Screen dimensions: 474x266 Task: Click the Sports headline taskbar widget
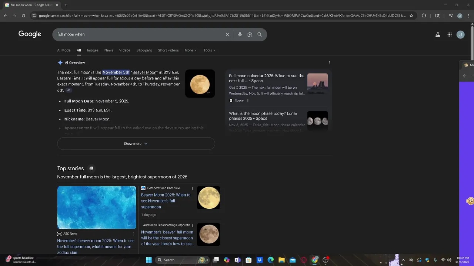(x=21, y=260)
